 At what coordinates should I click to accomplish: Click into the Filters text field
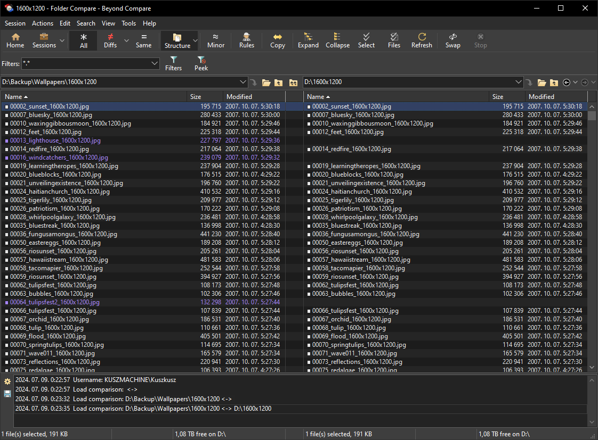[x=86, y=63]
